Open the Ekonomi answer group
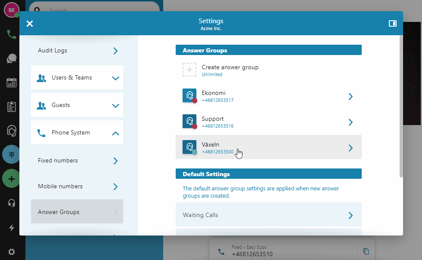Screen dimensions: 422x260 pyautogui.click(x=269, y=95)
